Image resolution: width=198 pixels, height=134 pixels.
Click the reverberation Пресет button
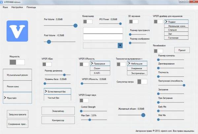click(182, 50)
